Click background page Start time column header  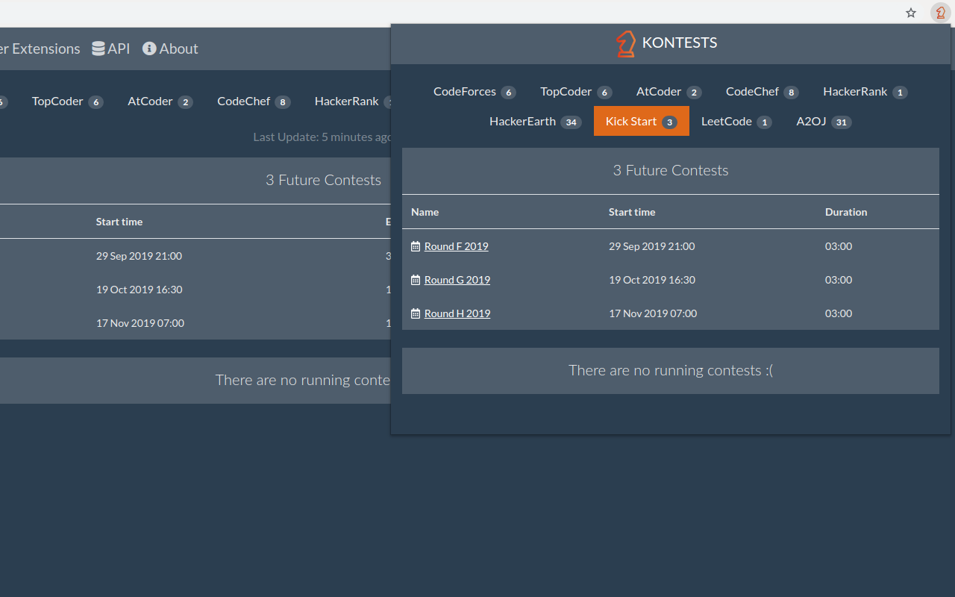click(x=119, y=222)
